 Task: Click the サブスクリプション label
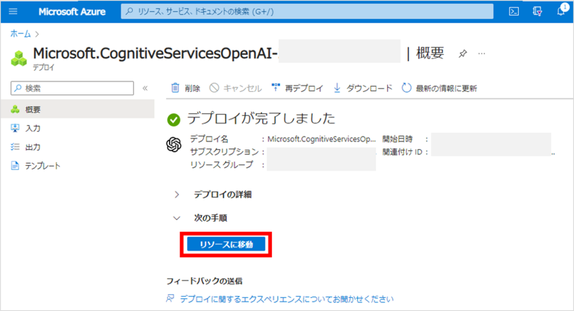click(x=224, y=152)
